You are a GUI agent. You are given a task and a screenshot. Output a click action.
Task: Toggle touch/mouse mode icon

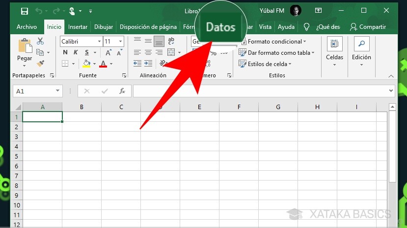coord(72,11)
